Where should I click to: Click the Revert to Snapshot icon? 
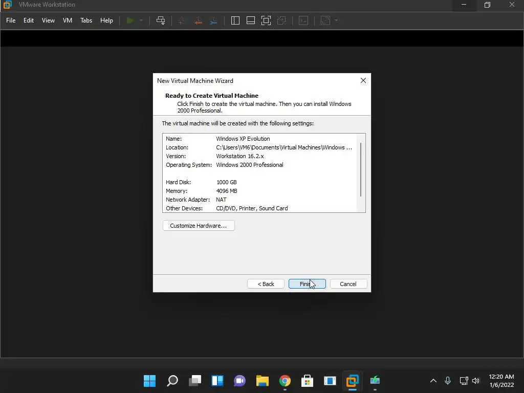click(198, 20)
